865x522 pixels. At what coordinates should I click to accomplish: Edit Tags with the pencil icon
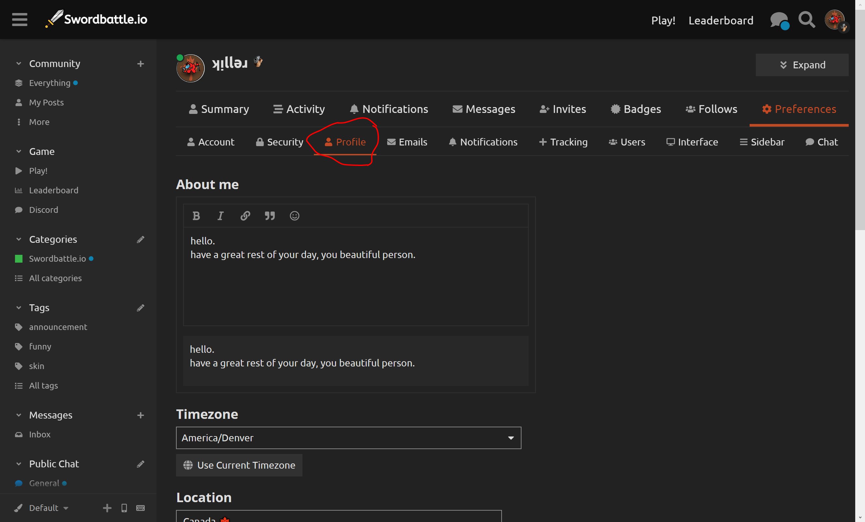coord(140,308)
